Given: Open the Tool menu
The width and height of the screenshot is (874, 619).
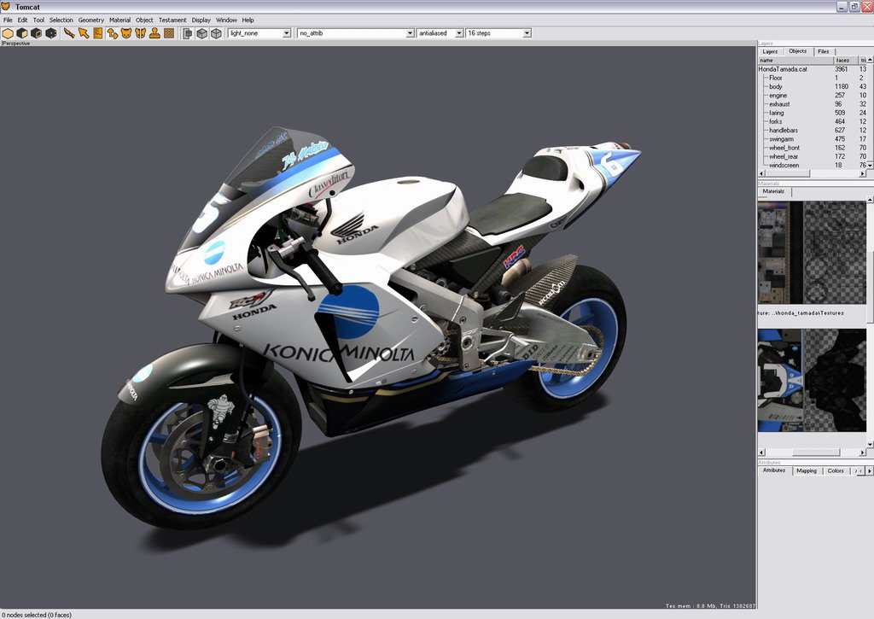Looking at the screenshot, I should (x=38, y=20).
